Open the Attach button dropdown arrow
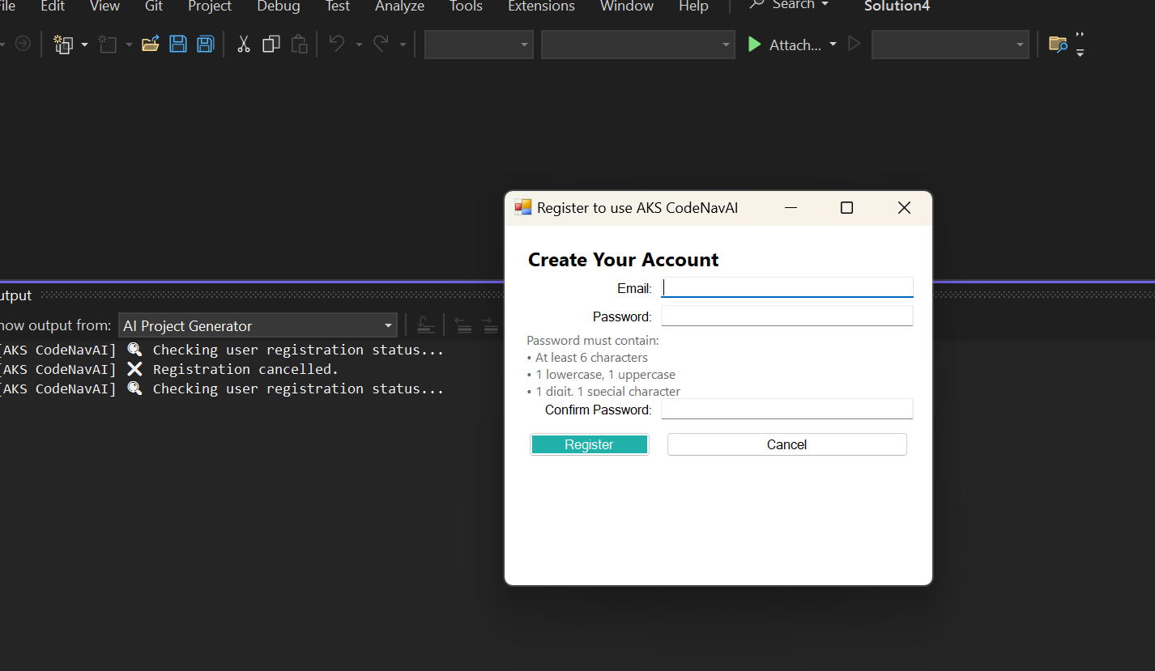 coord(833,45)
